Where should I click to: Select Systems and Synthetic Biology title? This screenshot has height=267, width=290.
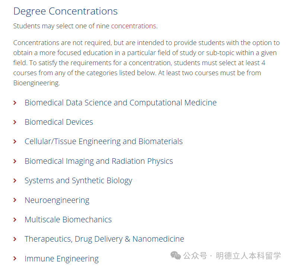click(78, 181)
